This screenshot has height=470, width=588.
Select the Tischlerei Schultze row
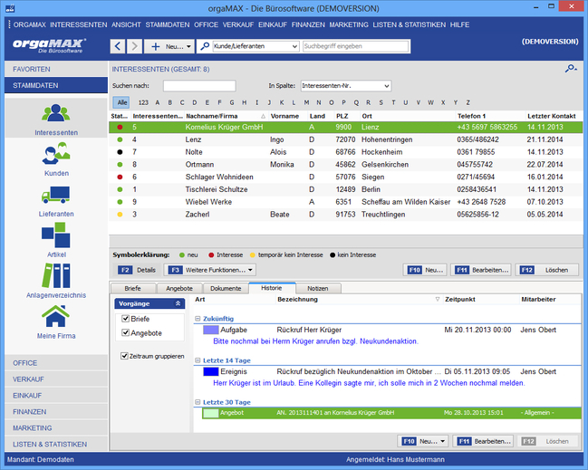pos(346,189)
